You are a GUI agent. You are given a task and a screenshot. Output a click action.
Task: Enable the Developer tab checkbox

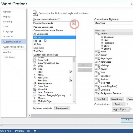click(x=99, y=76)
